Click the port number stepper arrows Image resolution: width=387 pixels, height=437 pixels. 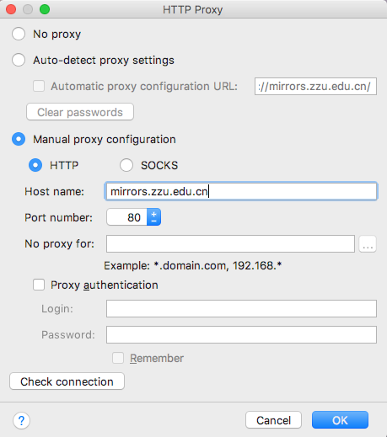pos(153,217)
